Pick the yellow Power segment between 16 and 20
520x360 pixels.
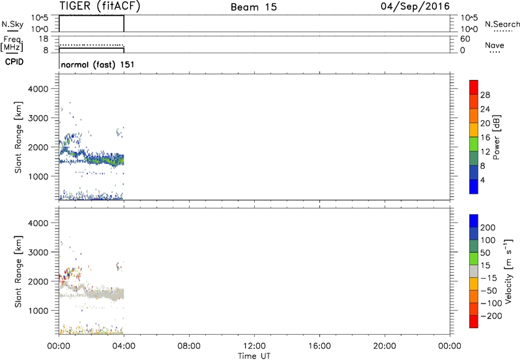point(474,130)
